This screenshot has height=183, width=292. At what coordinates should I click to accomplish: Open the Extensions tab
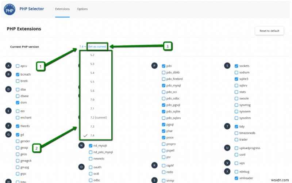(x=62, y=9)
